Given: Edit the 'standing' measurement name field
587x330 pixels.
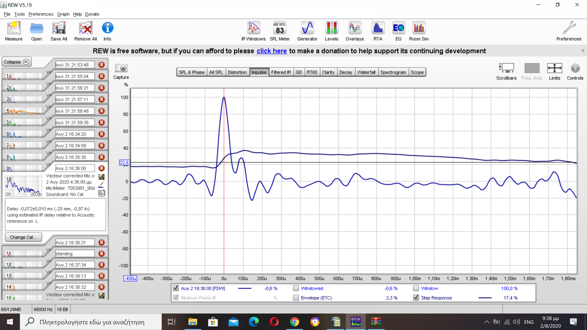Looking at the screenshot, I should click(75, 254).
